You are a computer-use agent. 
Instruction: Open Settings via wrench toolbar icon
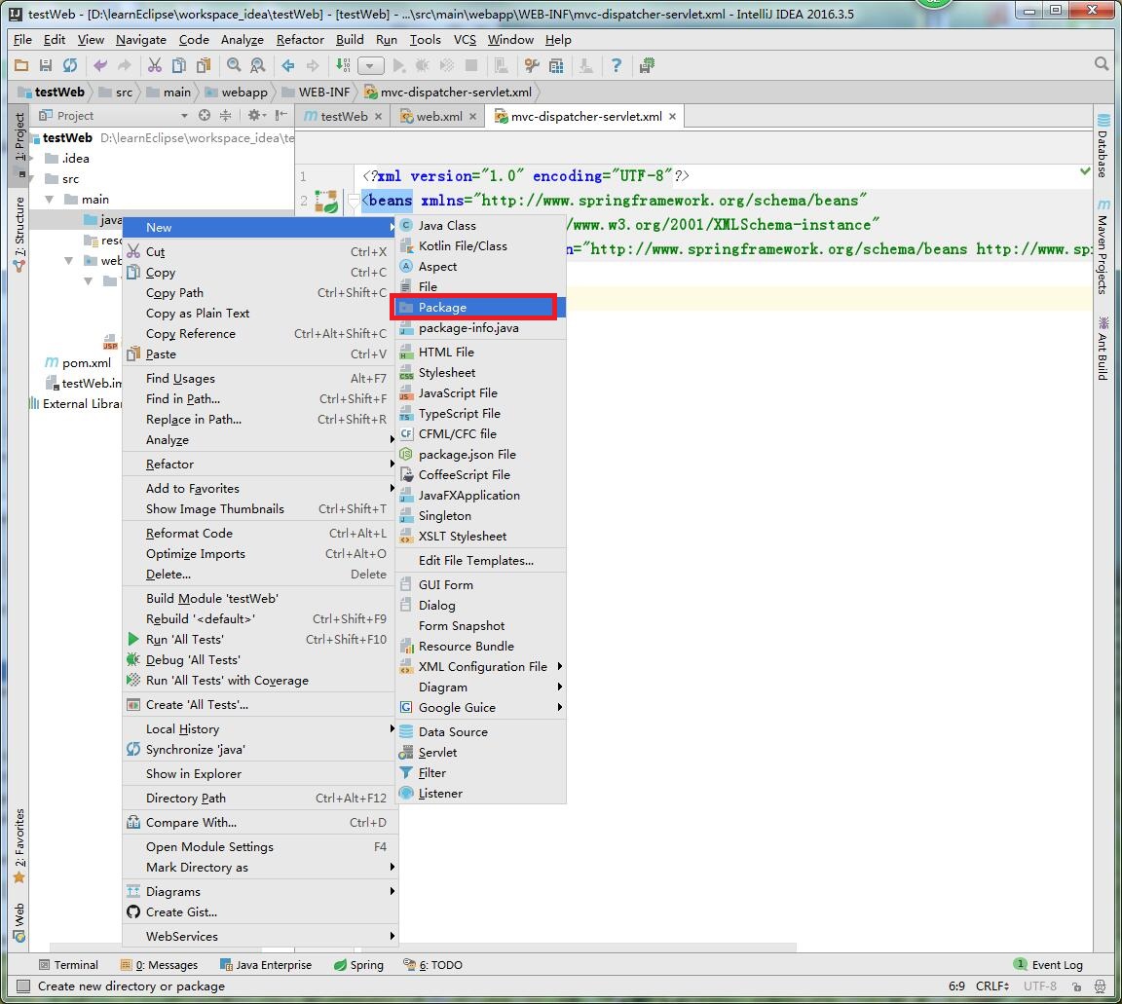pyautogui.click(x=532, y=66)
